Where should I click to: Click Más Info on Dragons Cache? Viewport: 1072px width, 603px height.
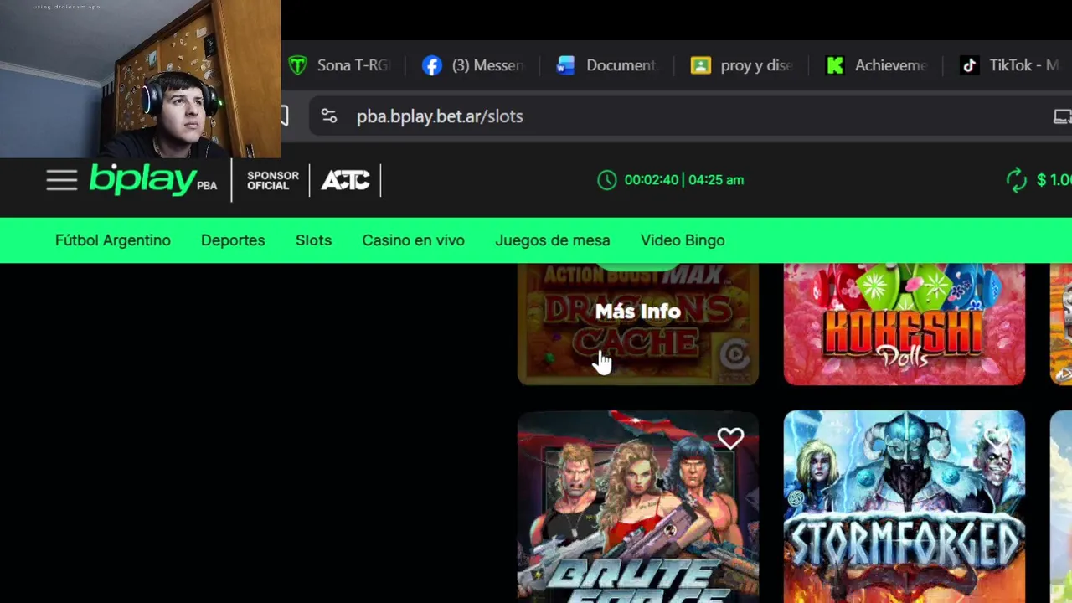pos(638,312)
